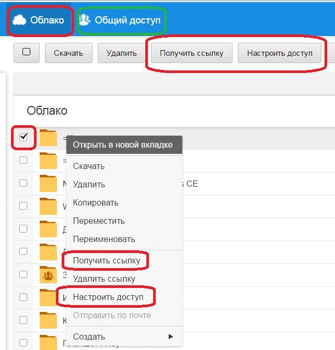Click the people icon in Общий доступ tab
335x350 pixels.
click(x=85, y=20)
